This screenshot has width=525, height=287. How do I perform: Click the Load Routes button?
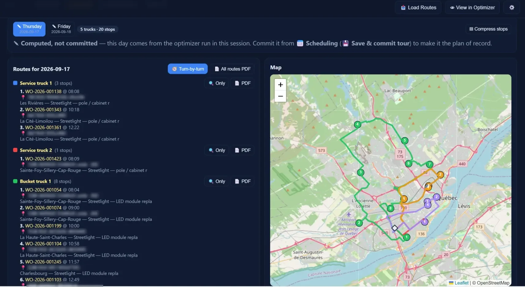pyautogui.click(x=418, y=7)
